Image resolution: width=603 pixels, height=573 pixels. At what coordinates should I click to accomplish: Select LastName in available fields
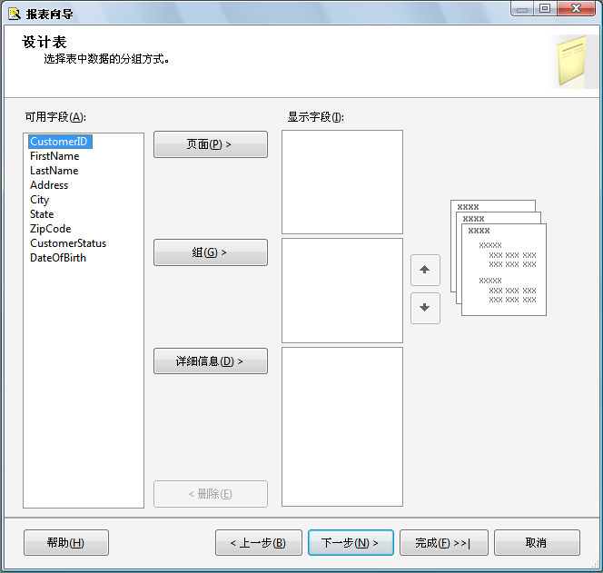[54, 171]
